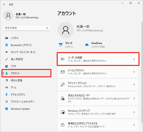Open 家族とその他のユーザー settings
Image resolution: width=143 pixels, height=132 pixels.
pyautogui.click(x=98, y=98)
